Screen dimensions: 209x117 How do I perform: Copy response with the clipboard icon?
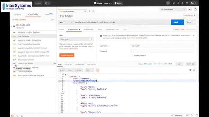(x=190, y=70)
